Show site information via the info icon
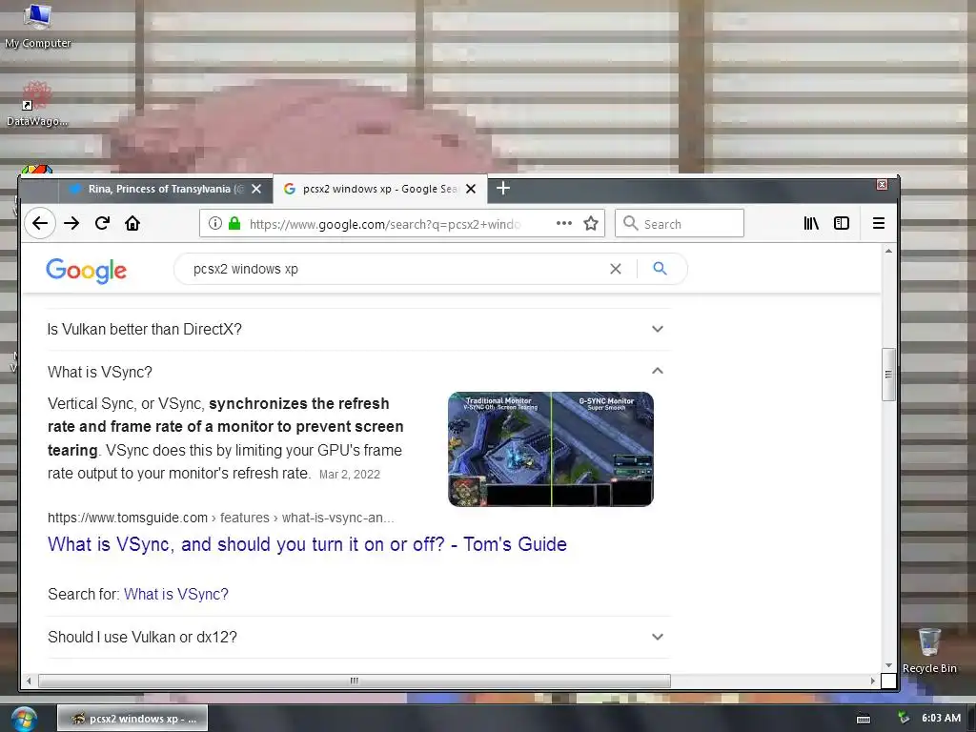 coord(215,223)
